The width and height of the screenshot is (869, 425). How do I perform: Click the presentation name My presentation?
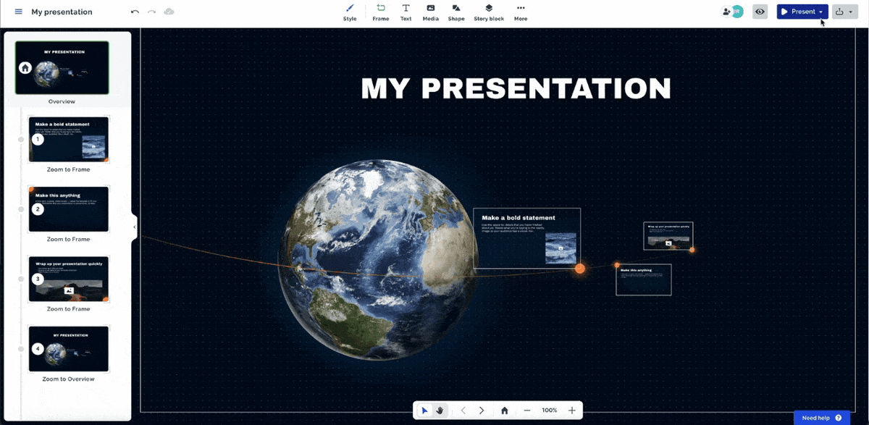(x=62, y=12)
